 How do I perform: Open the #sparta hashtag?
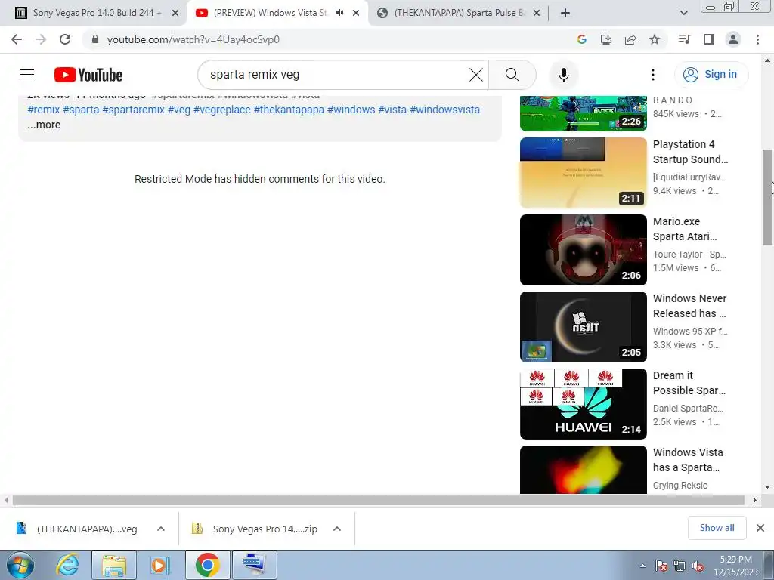[x=81, y=110]
